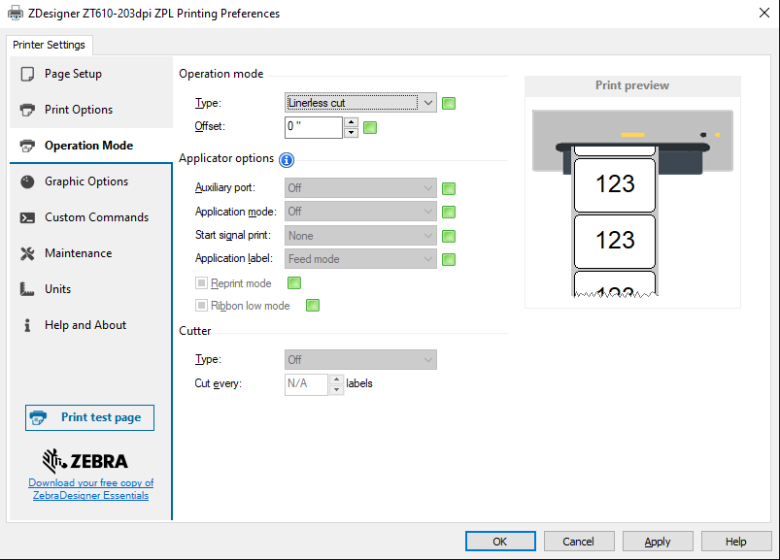Open the Cutter Type dropdown
The width and height of the screenshot is (780, 560).
point(360,360)
